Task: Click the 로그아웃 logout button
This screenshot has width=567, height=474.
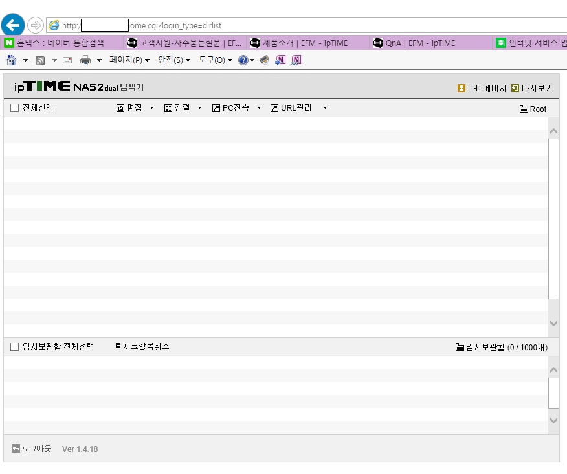Action: tap(32, 449)
